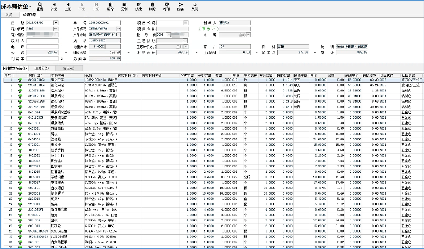Open the 成本预估单 title dropdown arrow
The image size is (424, 249).
(x=30, y=7)
